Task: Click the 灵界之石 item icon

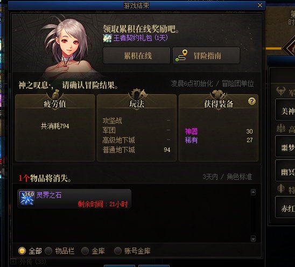Action: pos(27,198)
